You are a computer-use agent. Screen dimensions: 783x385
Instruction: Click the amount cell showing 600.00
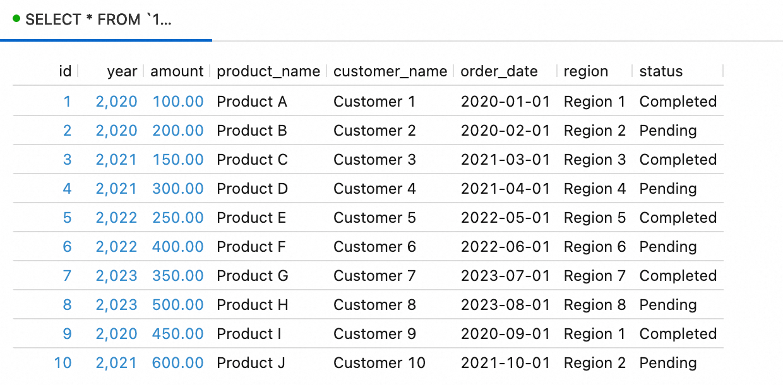coord(178,363)
